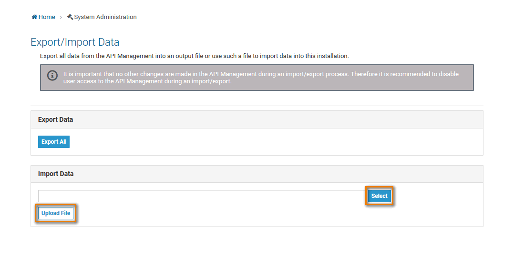Click the Export/Import Data page heading
The height and width of the screenshot is (256, 514).
click(x=75, y=42)
